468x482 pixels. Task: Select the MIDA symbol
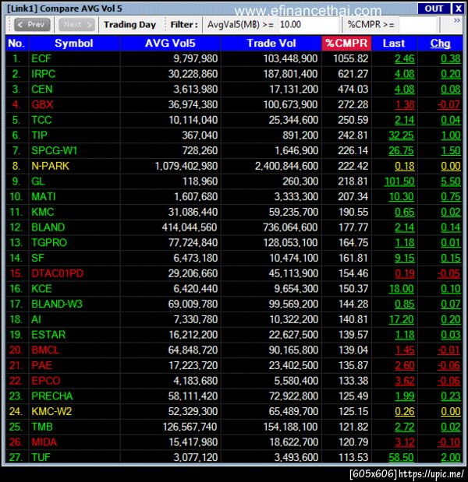(x=44, y=442)
